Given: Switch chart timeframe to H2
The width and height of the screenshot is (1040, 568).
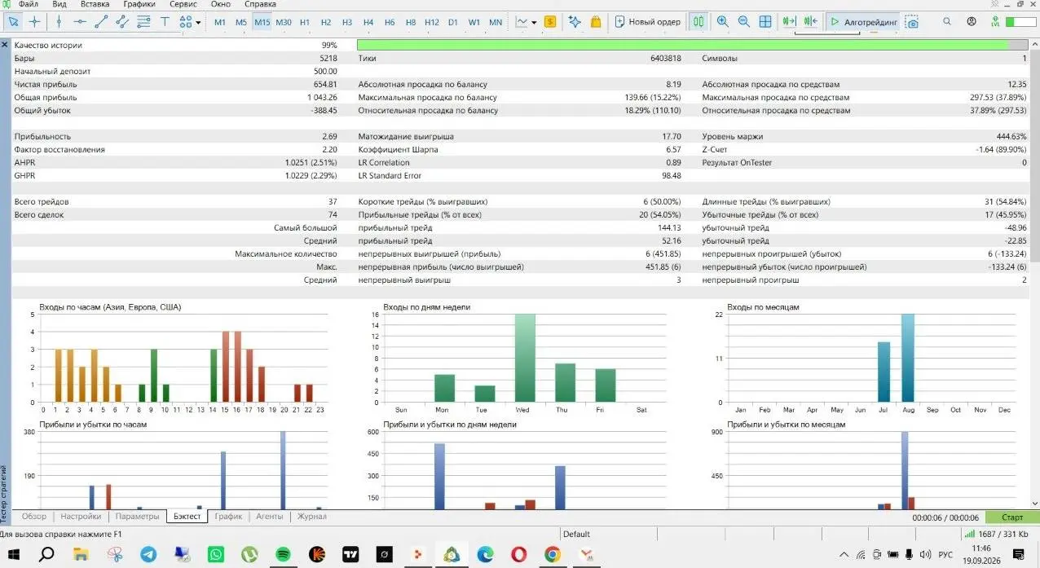Looking at the screenshot, I should [326, 22].
